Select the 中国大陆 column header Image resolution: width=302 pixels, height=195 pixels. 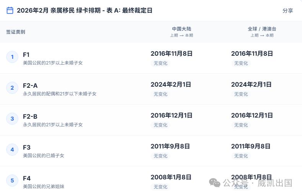coord(181,29)
